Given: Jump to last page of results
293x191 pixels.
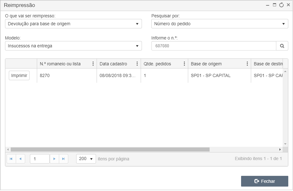Looking at the screenshot, I should point(64,159).
